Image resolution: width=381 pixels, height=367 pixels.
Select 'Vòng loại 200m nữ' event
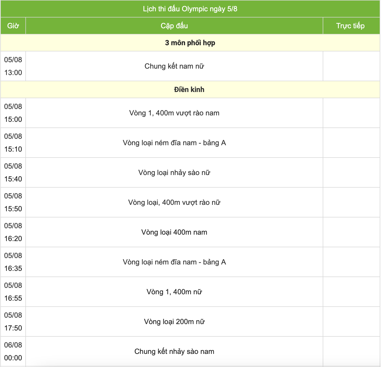tap(174, 322)
